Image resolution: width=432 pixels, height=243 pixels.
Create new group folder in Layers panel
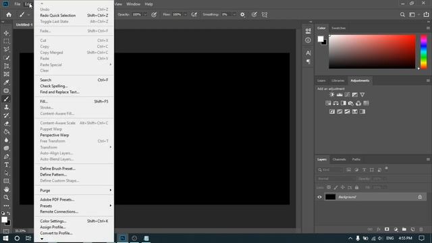[404, 230]
